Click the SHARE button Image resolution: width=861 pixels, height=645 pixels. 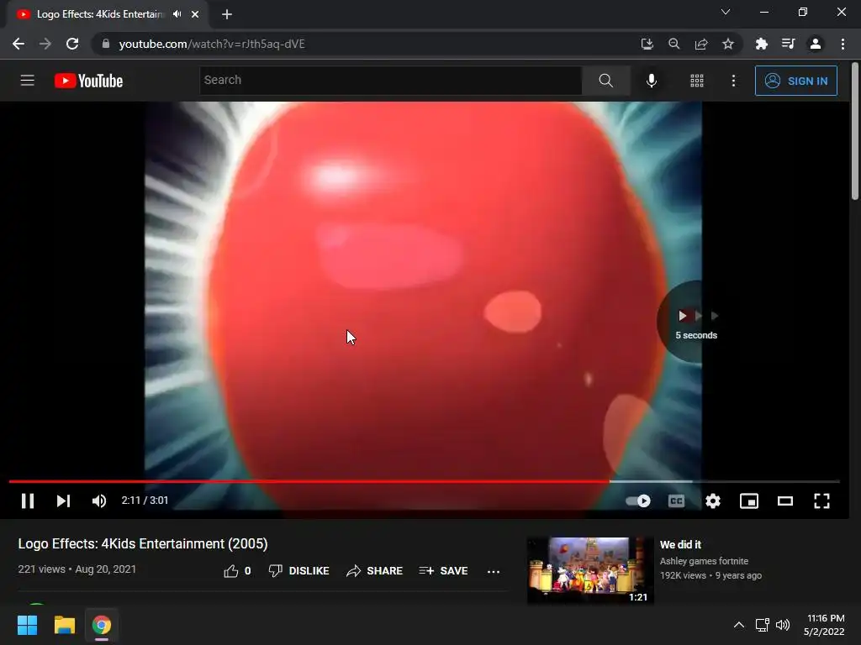click(374, 571)
